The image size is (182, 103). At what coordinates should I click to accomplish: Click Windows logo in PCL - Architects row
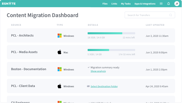click(59, 35)
